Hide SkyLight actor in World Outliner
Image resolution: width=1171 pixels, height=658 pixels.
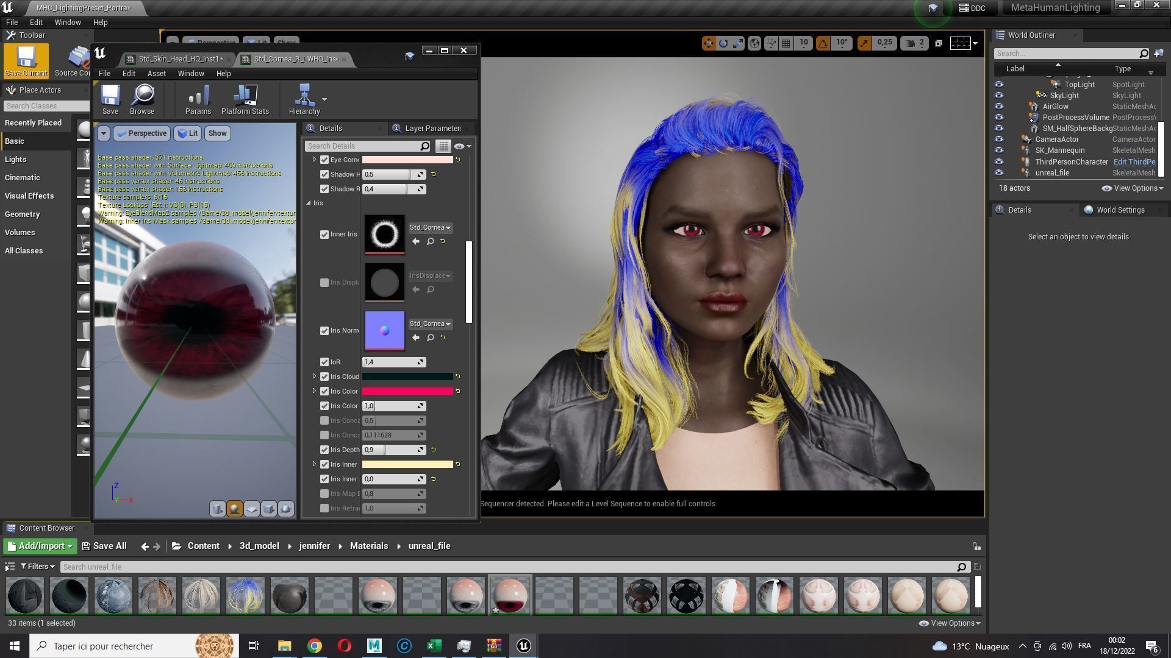click(999, 96)
